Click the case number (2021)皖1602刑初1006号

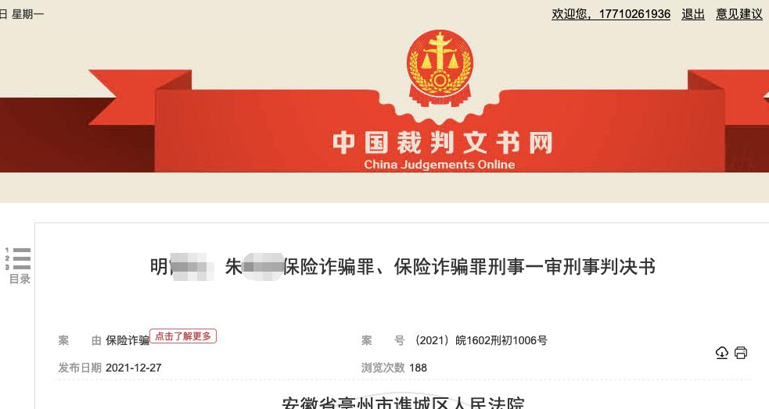480,340
